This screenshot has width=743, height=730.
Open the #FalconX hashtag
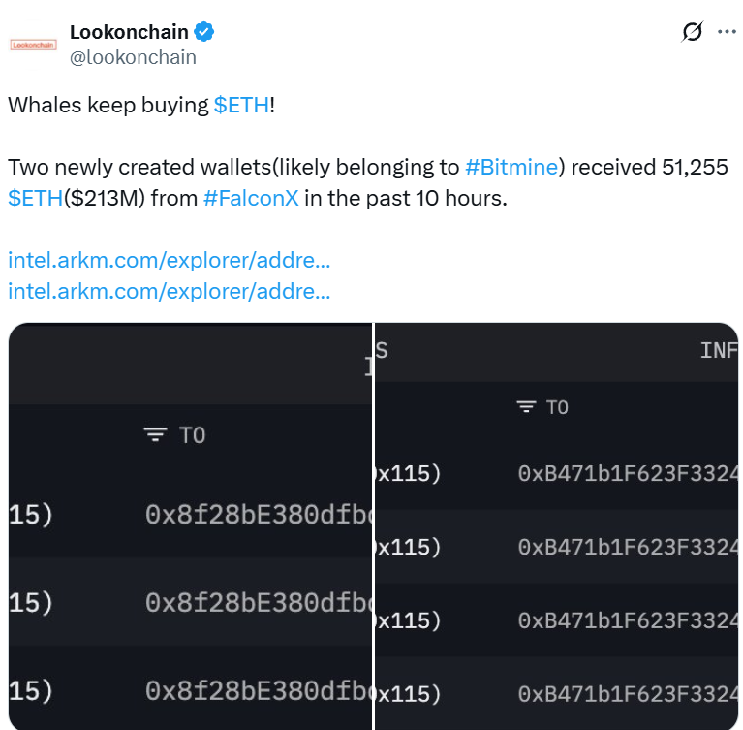251,199
